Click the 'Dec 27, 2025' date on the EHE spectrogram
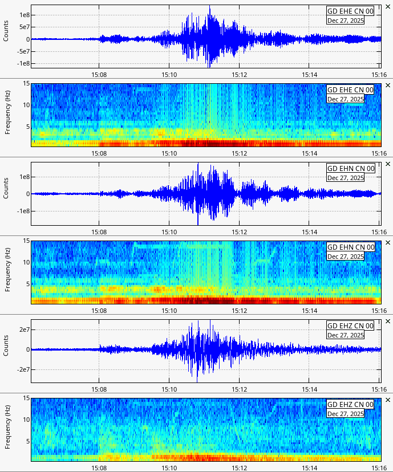This screenshot has width=393, height=472. coord(346,99)
